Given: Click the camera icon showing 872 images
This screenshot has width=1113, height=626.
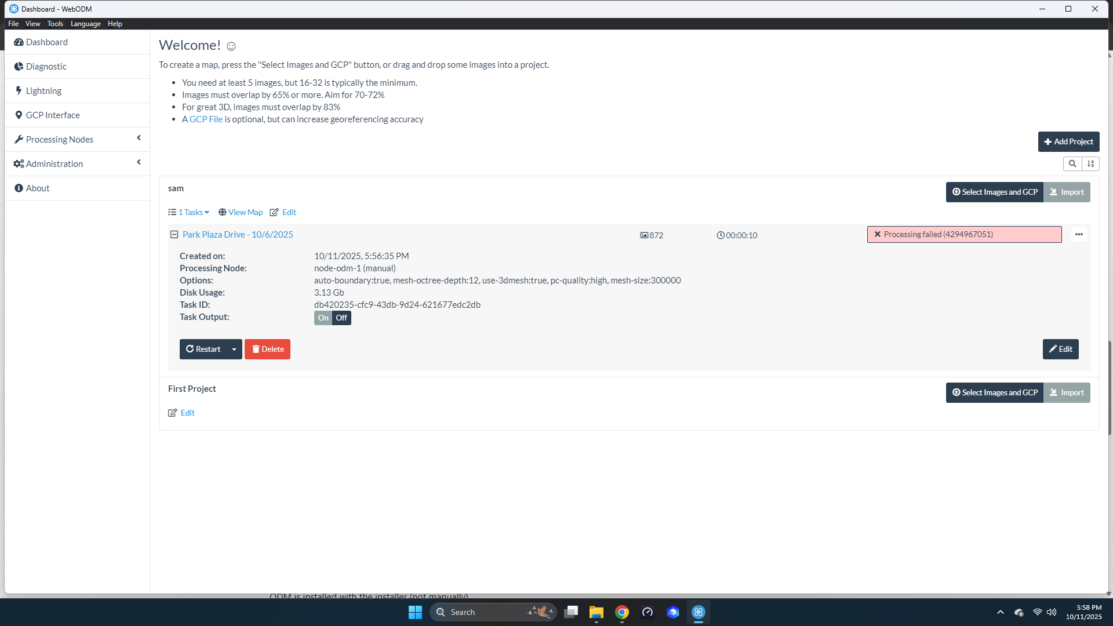Looking at the screenshot, I should click(645, 235).
